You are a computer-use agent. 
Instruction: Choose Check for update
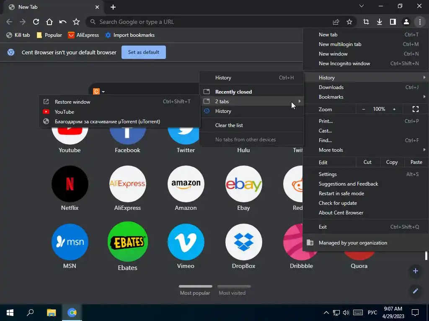[366, 203]
